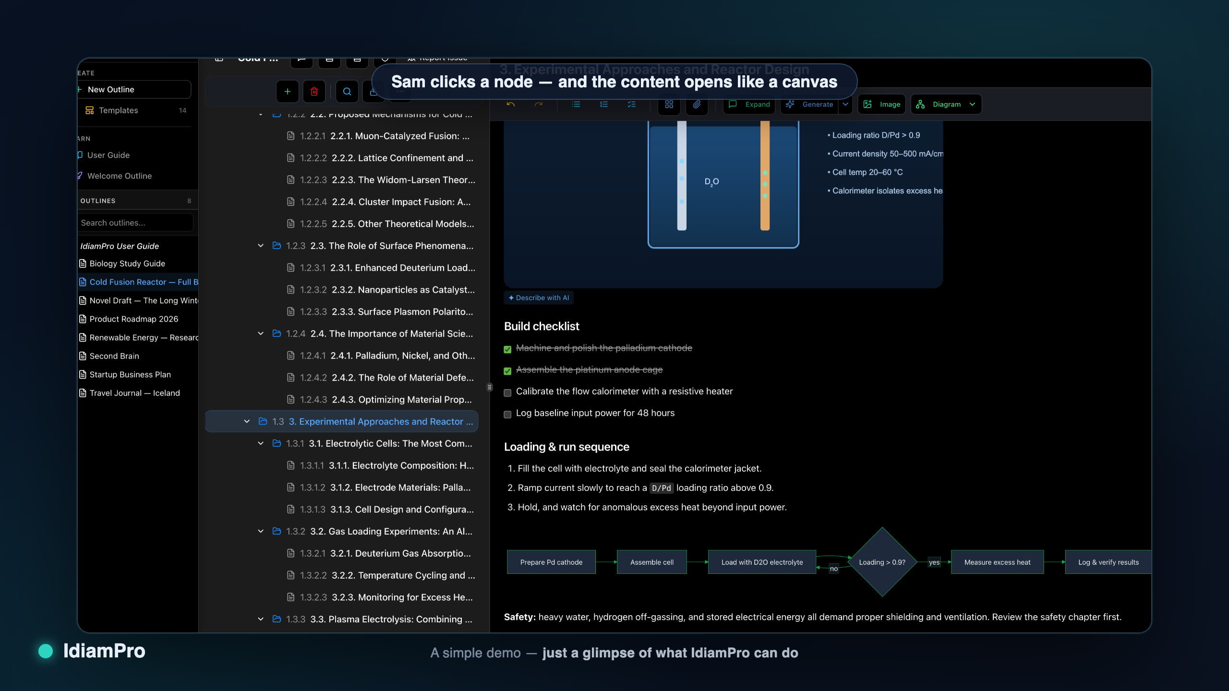Uncheck 'Machine and polish the palladium cathode'
Image resolution: width=1229 pixels, height=691 pixels.
coord(507,349)
